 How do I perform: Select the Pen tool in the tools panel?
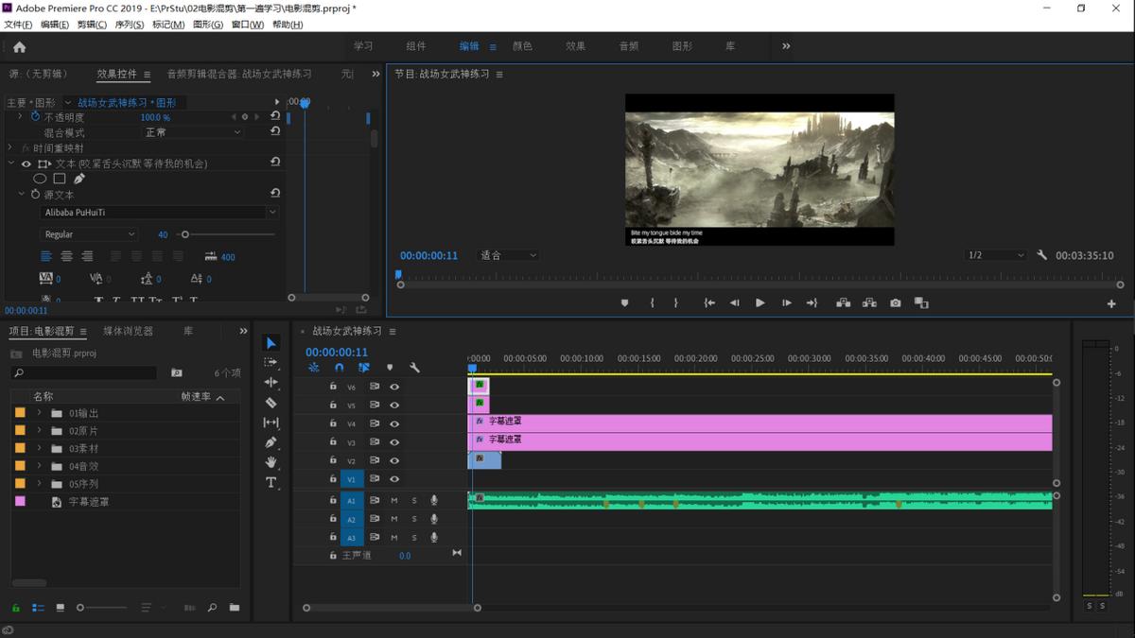[271, 442]
